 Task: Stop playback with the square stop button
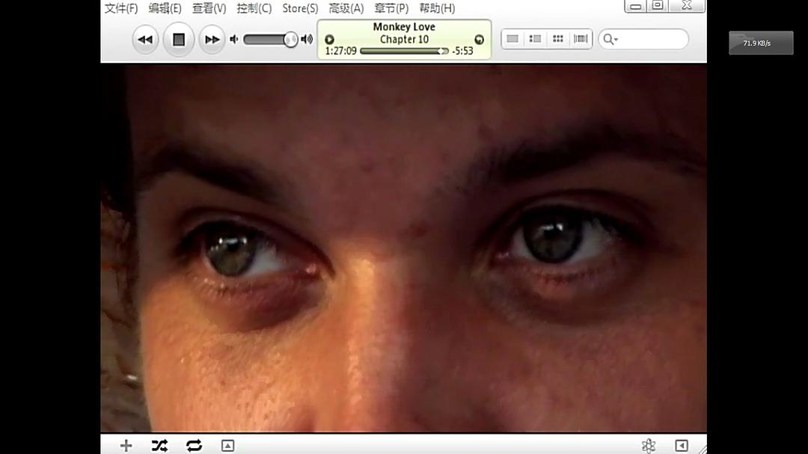[179, 40]
